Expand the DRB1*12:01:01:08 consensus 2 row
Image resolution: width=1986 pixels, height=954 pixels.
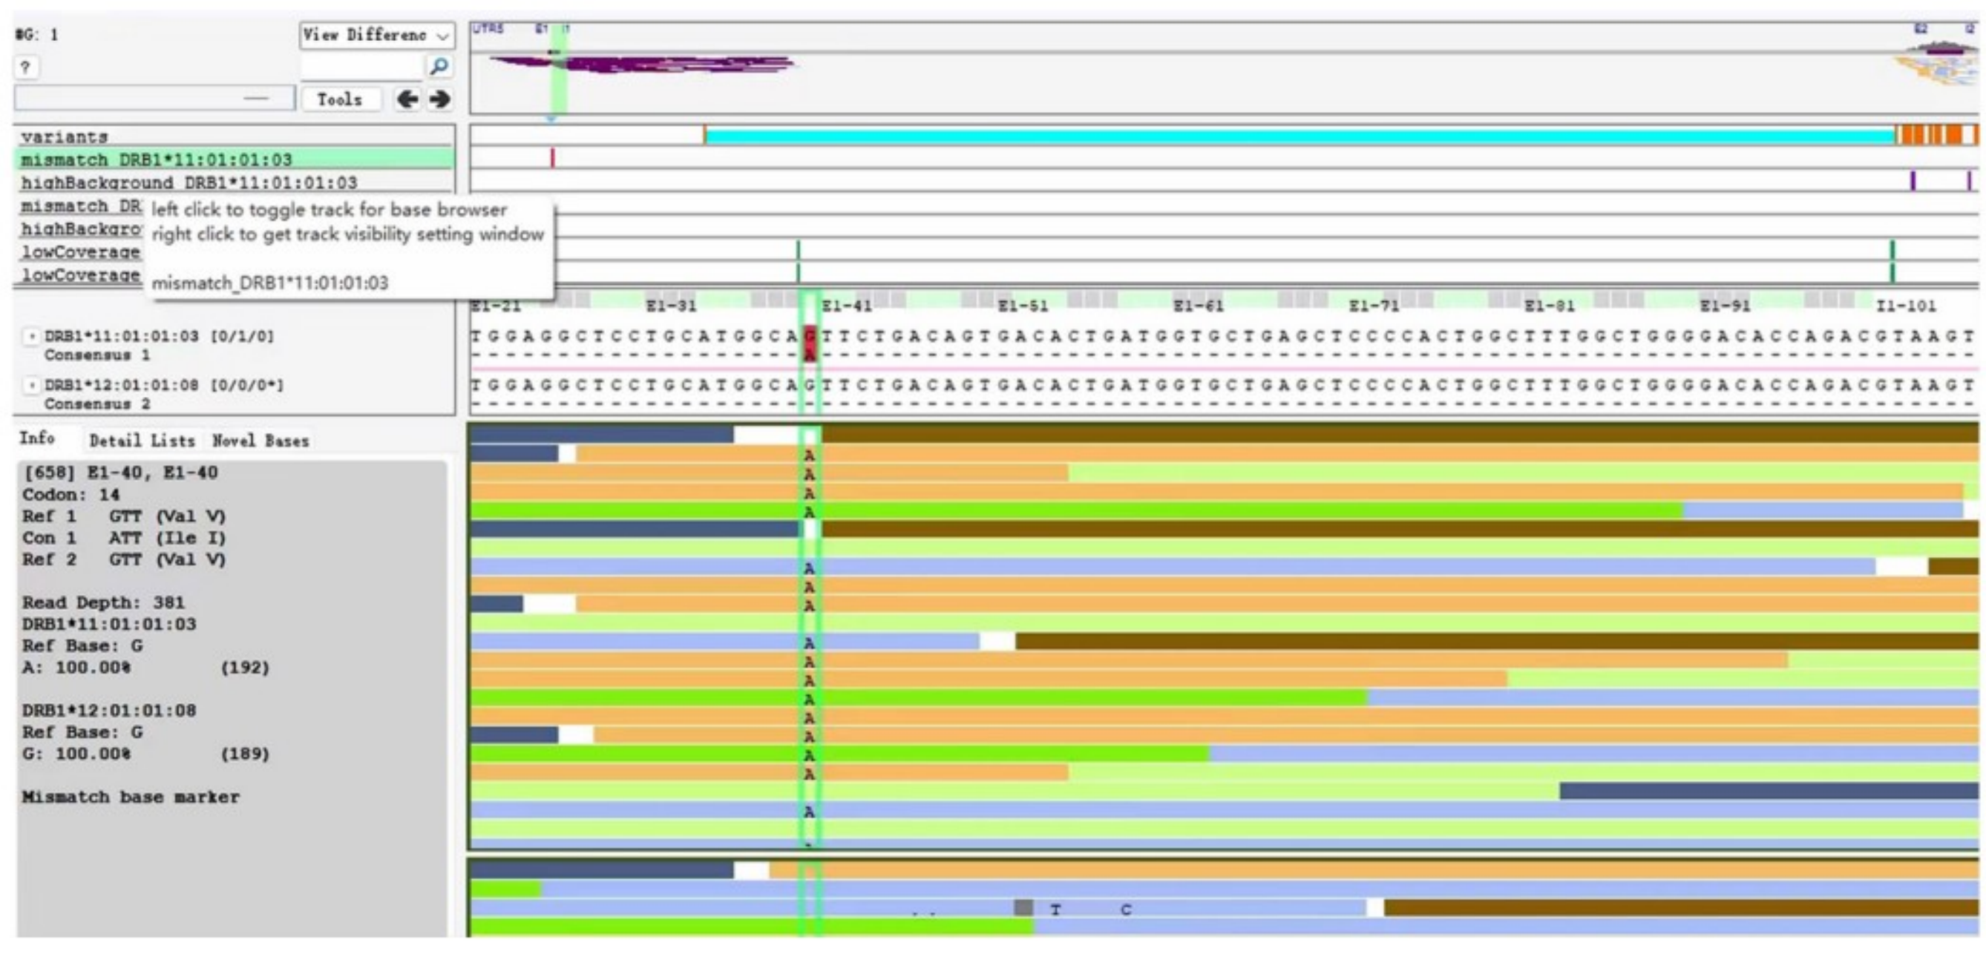[x=32, y=384]
